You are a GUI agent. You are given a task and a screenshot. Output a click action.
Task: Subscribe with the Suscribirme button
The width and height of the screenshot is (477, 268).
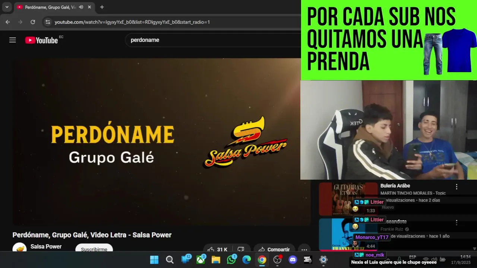(94, 249)
